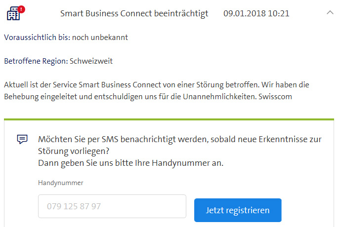Click the "Störung vorliegen?" text line

click(74, 151)
